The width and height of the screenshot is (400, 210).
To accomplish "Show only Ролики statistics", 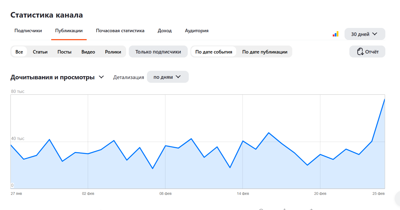I will [x=113, y=52].
